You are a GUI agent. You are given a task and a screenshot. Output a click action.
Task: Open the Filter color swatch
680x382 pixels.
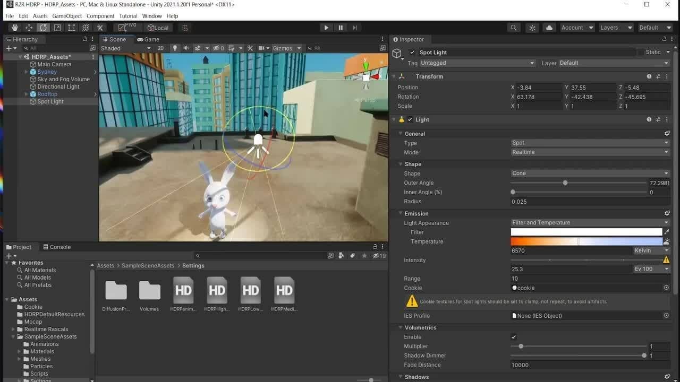click(586, 232)
